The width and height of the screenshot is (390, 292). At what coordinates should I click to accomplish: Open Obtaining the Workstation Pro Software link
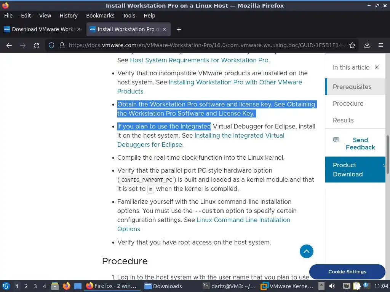coord(216,109)
